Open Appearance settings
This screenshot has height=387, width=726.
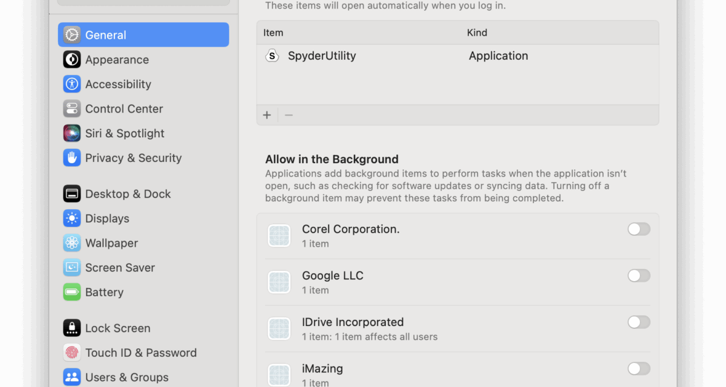(x=143, y=59)
